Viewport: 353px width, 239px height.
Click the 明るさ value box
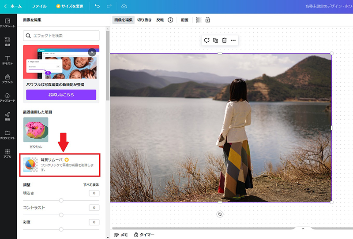point(94,193)
